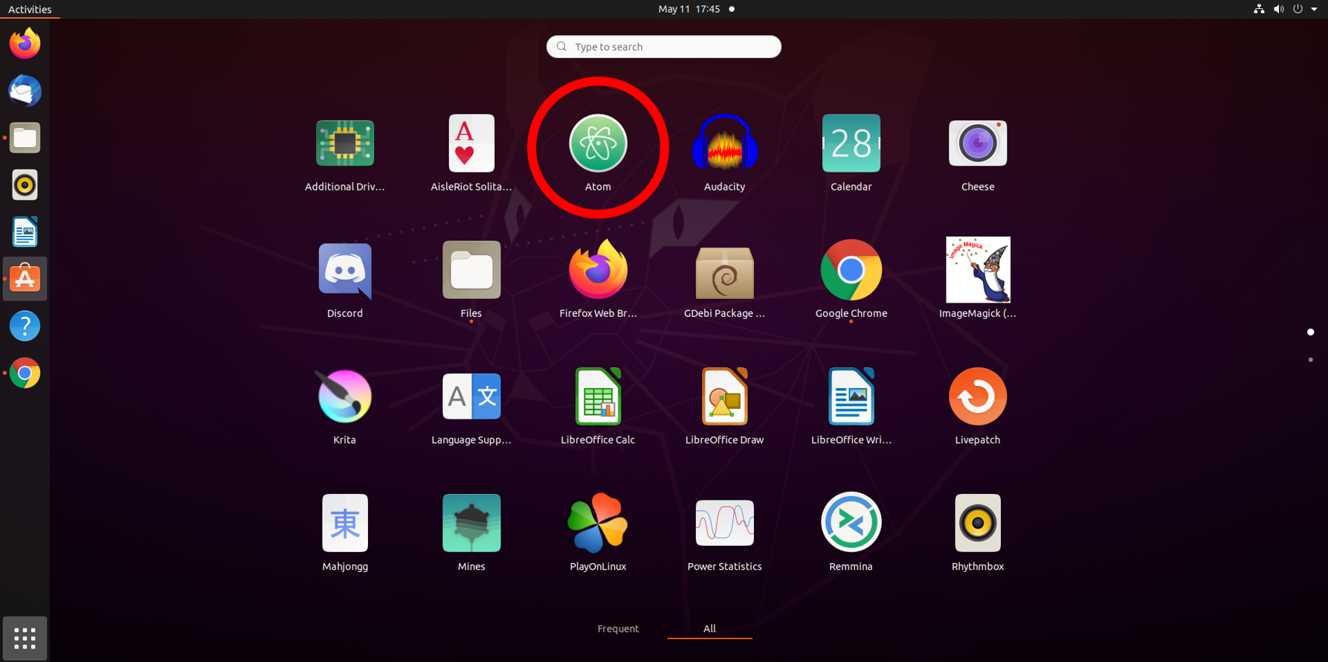This screenshot has width=1328, height=662.
Task: Switch to the Frequent tab
Action: pyautogui.click(x=618, y=629)
